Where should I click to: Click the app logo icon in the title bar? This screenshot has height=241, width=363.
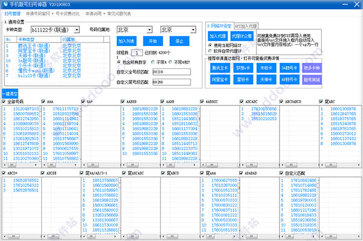click(x=5, y=4)
